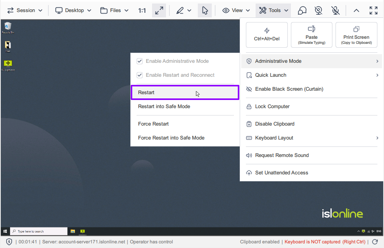
Task: Click Operator has control status text
Action: [151, 242]
